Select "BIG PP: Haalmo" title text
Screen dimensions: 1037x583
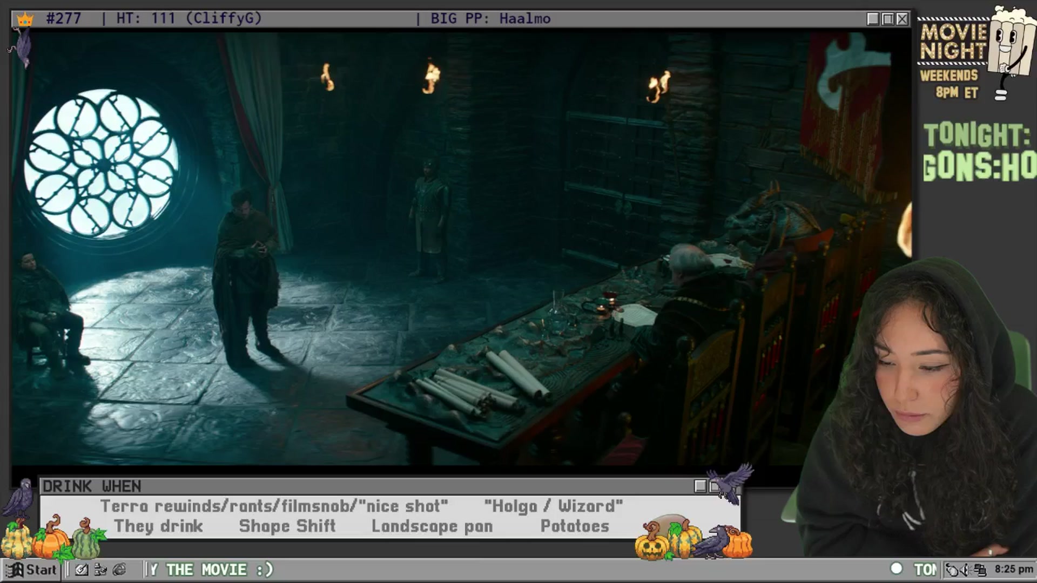(490, 19)
